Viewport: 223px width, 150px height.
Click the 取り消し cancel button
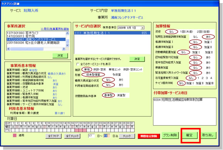[208, 135]
